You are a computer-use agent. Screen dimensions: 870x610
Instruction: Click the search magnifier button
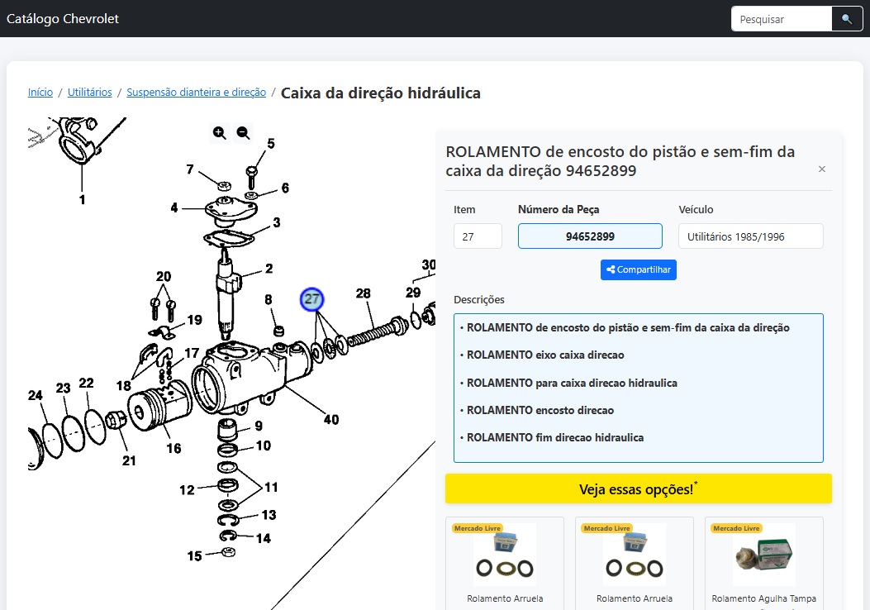[847, 19]
